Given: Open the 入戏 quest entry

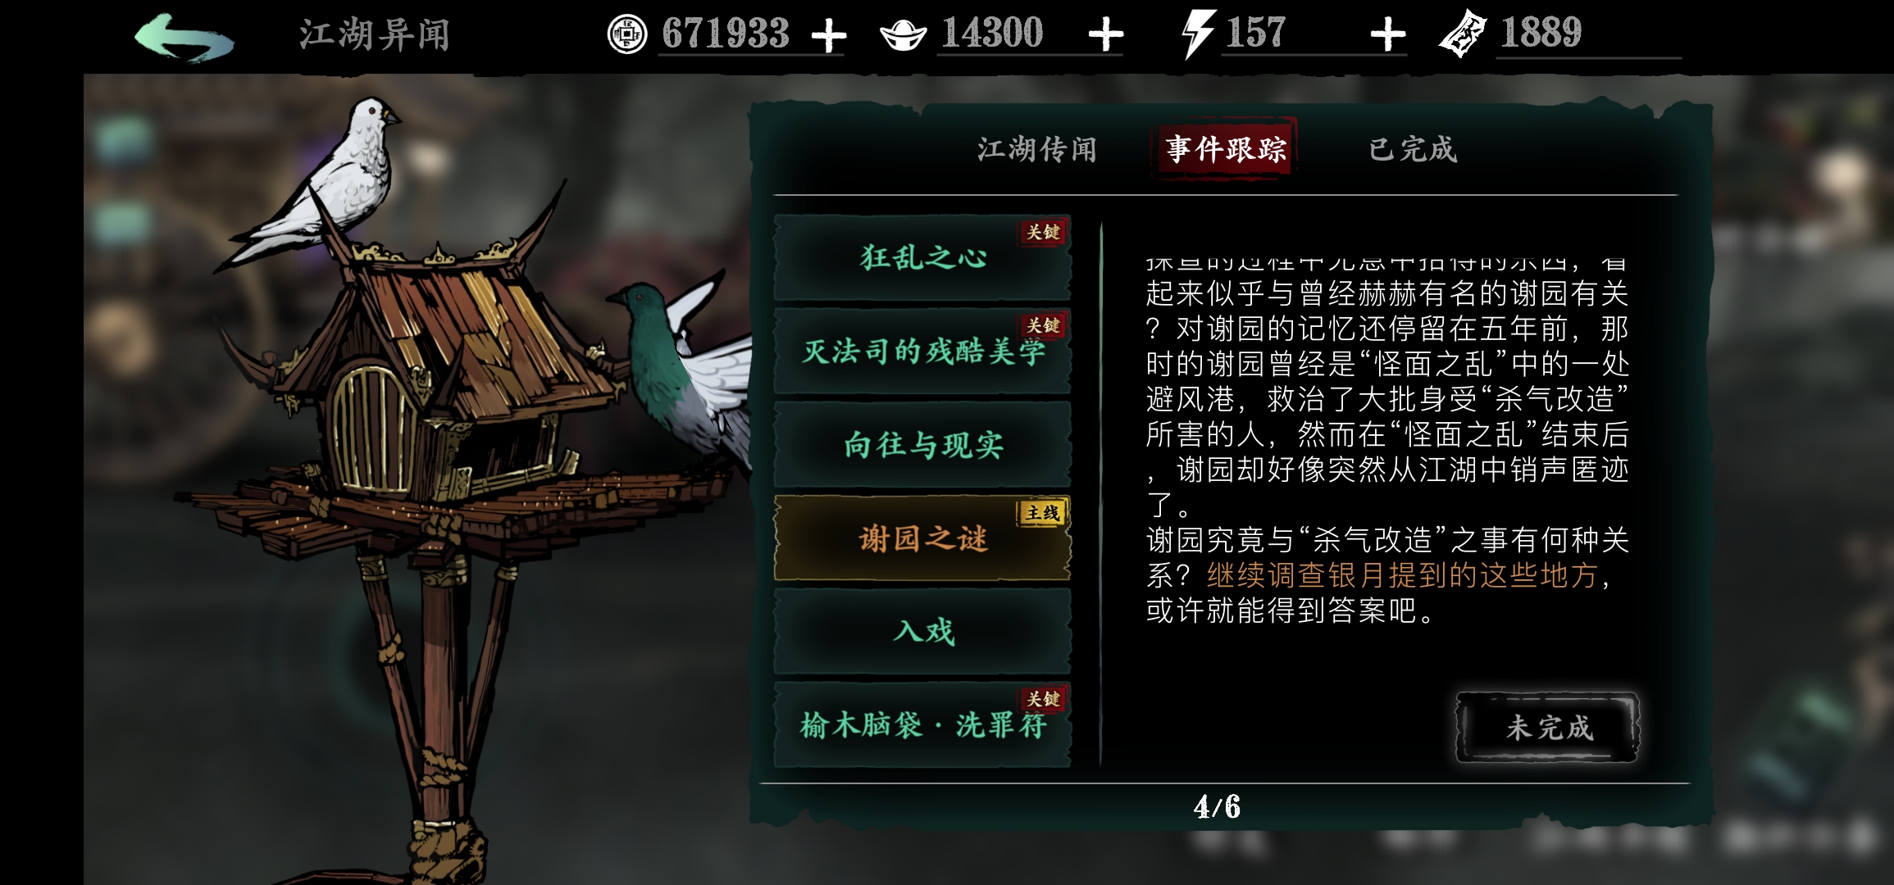Looking at the screenshot, I should click(x=922, y=632).
